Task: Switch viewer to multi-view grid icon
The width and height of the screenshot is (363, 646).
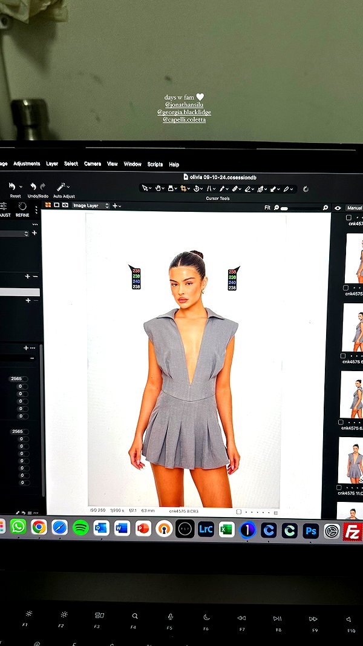Action: click(x=48, y=205)
